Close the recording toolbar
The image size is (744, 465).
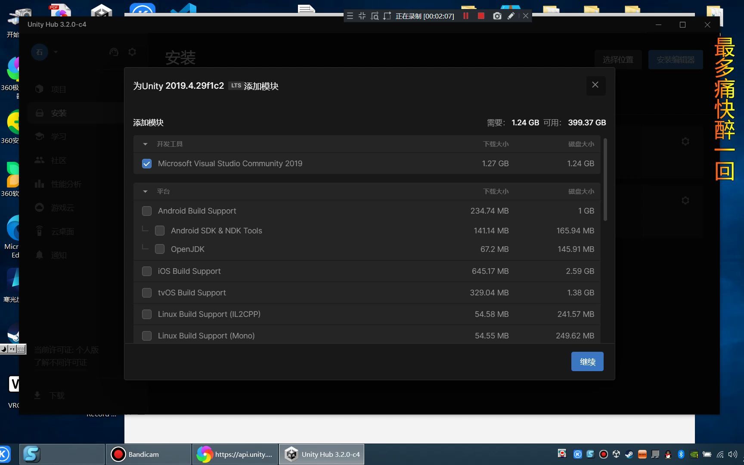[526, 16]
